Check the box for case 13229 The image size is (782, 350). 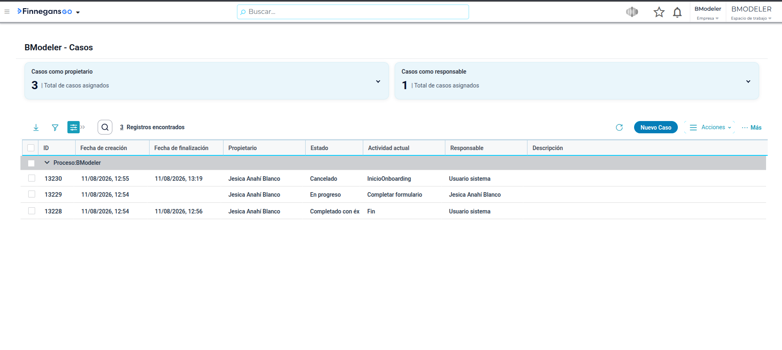[x=31, y=194]
